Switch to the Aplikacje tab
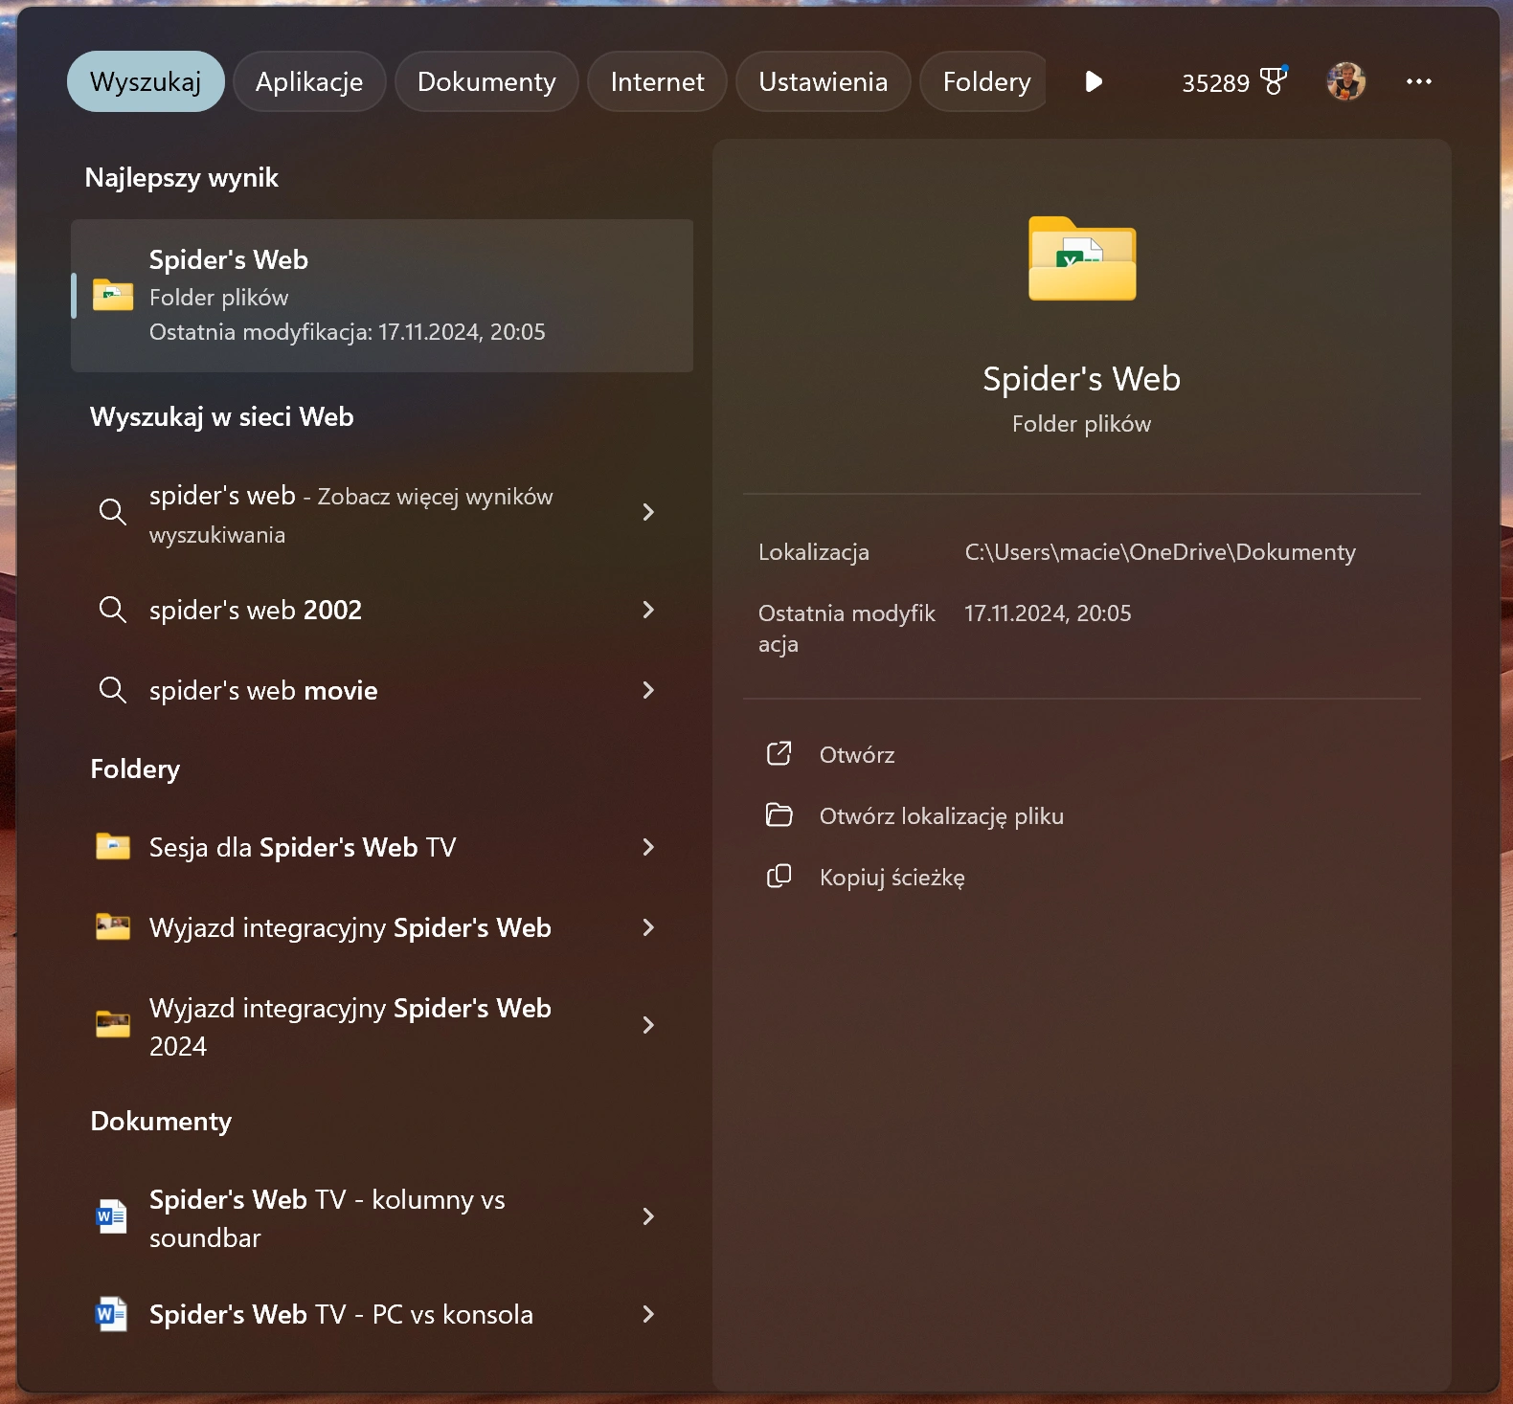 [309, 81]
